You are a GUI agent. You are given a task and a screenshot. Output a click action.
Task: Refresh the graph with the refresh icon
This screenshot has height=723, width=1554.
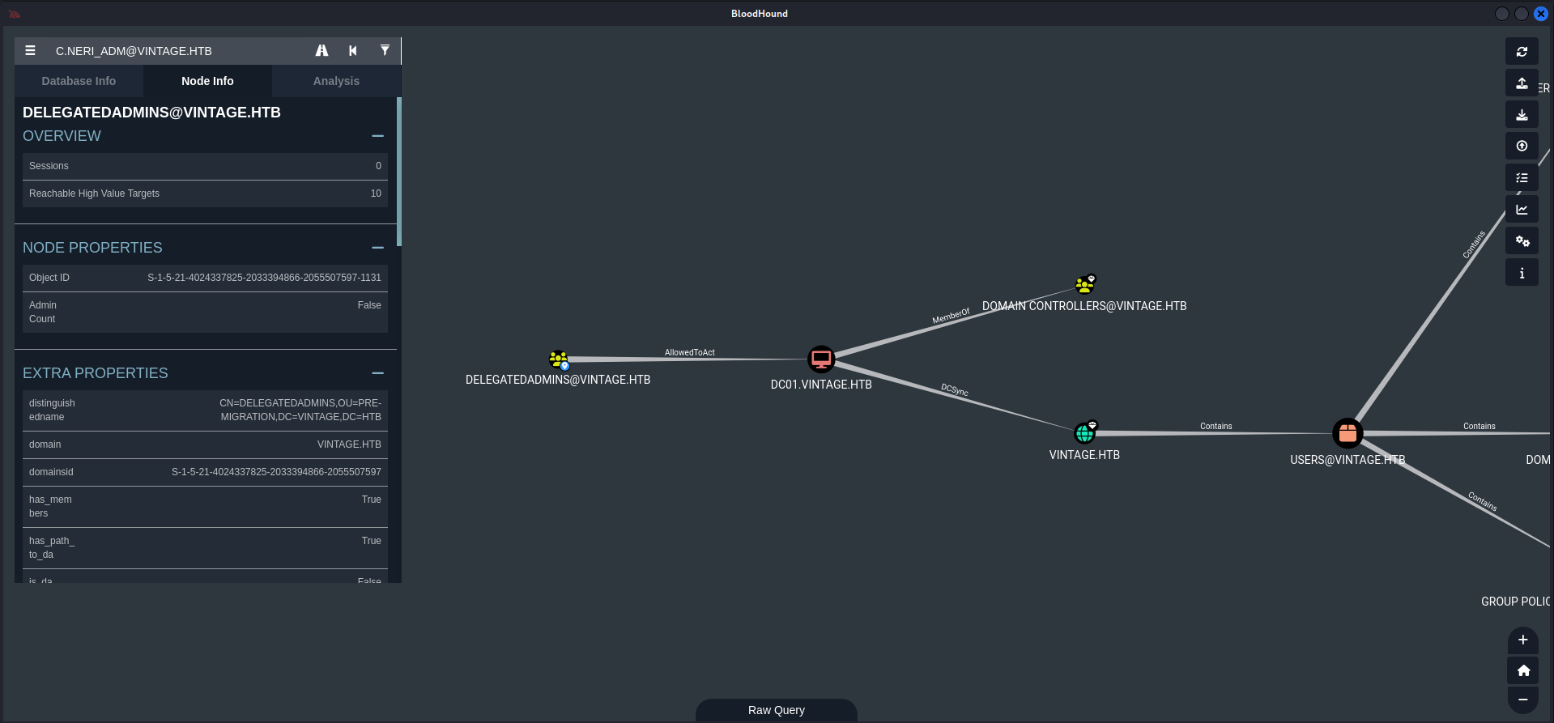(x=1522, y=51)
